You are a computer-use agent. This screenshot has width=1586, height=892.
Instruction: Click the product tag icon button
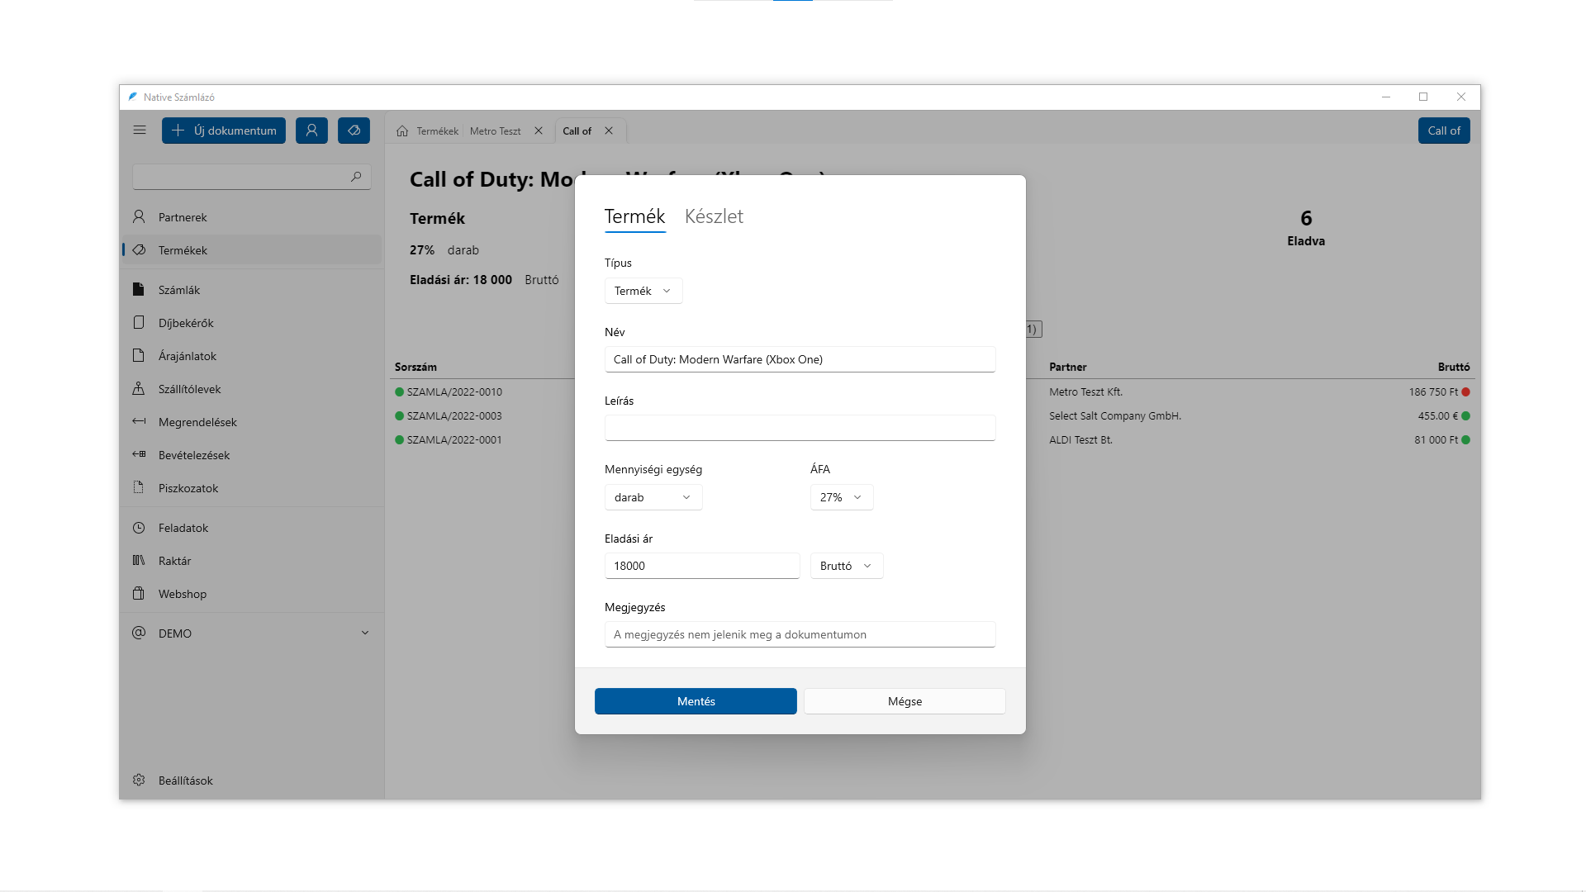354,130
